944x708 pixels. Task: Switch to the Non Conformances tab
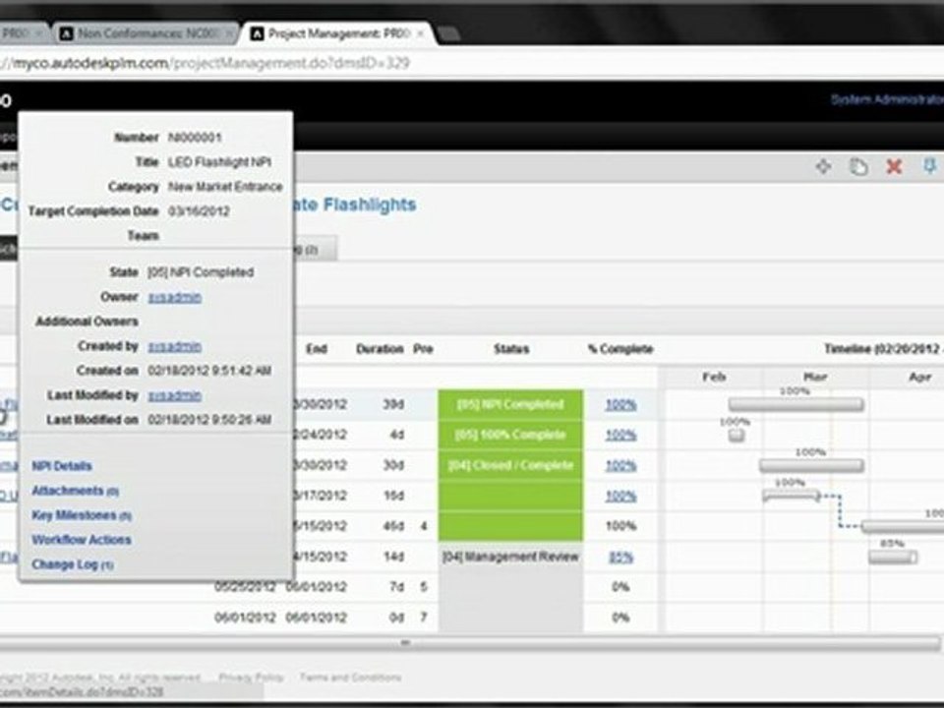pyautogui.click(x=147, y=33)
